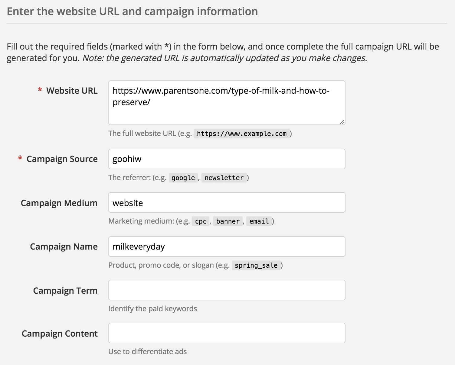The width and height of the screenshot is (455, 365).
Task: Grab the Website URL textarea resize handle
Action: [342, 122]
